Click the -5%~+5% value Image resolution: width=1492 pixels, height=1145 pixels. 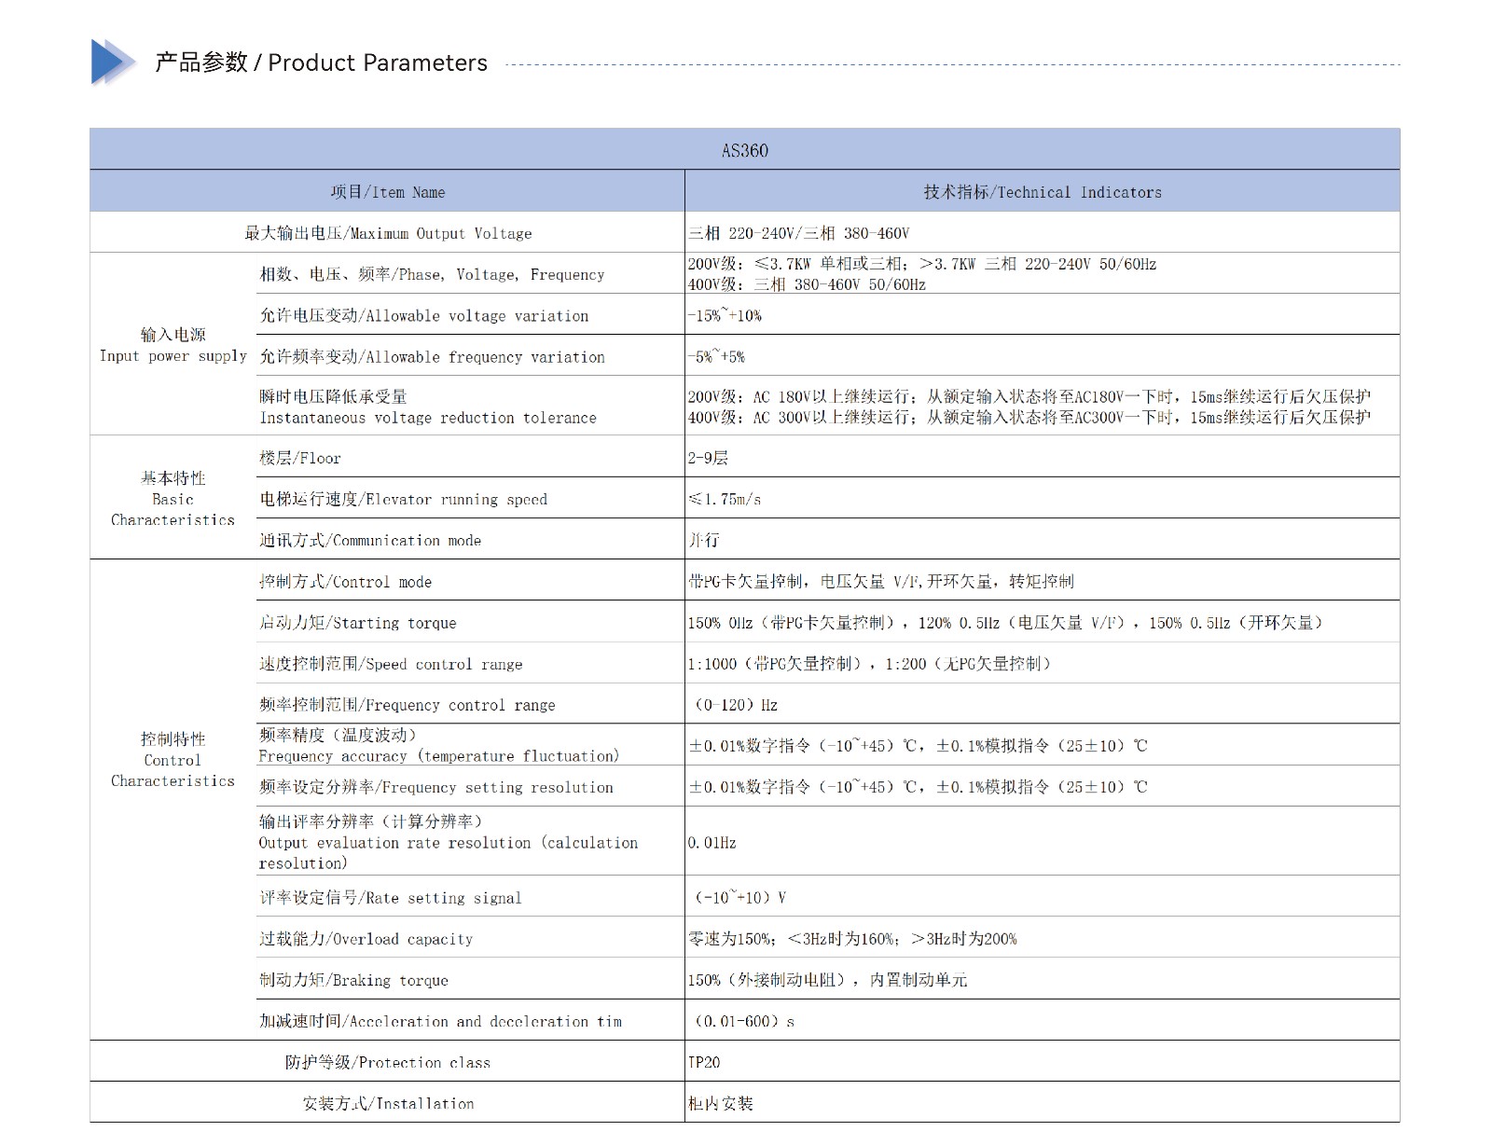click(716, 356)
